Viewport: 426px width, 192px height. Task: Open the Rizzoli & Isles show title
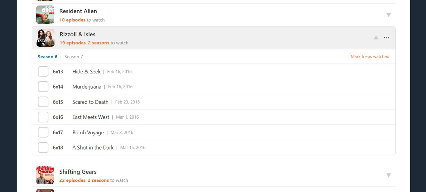[x=78, y=34]
